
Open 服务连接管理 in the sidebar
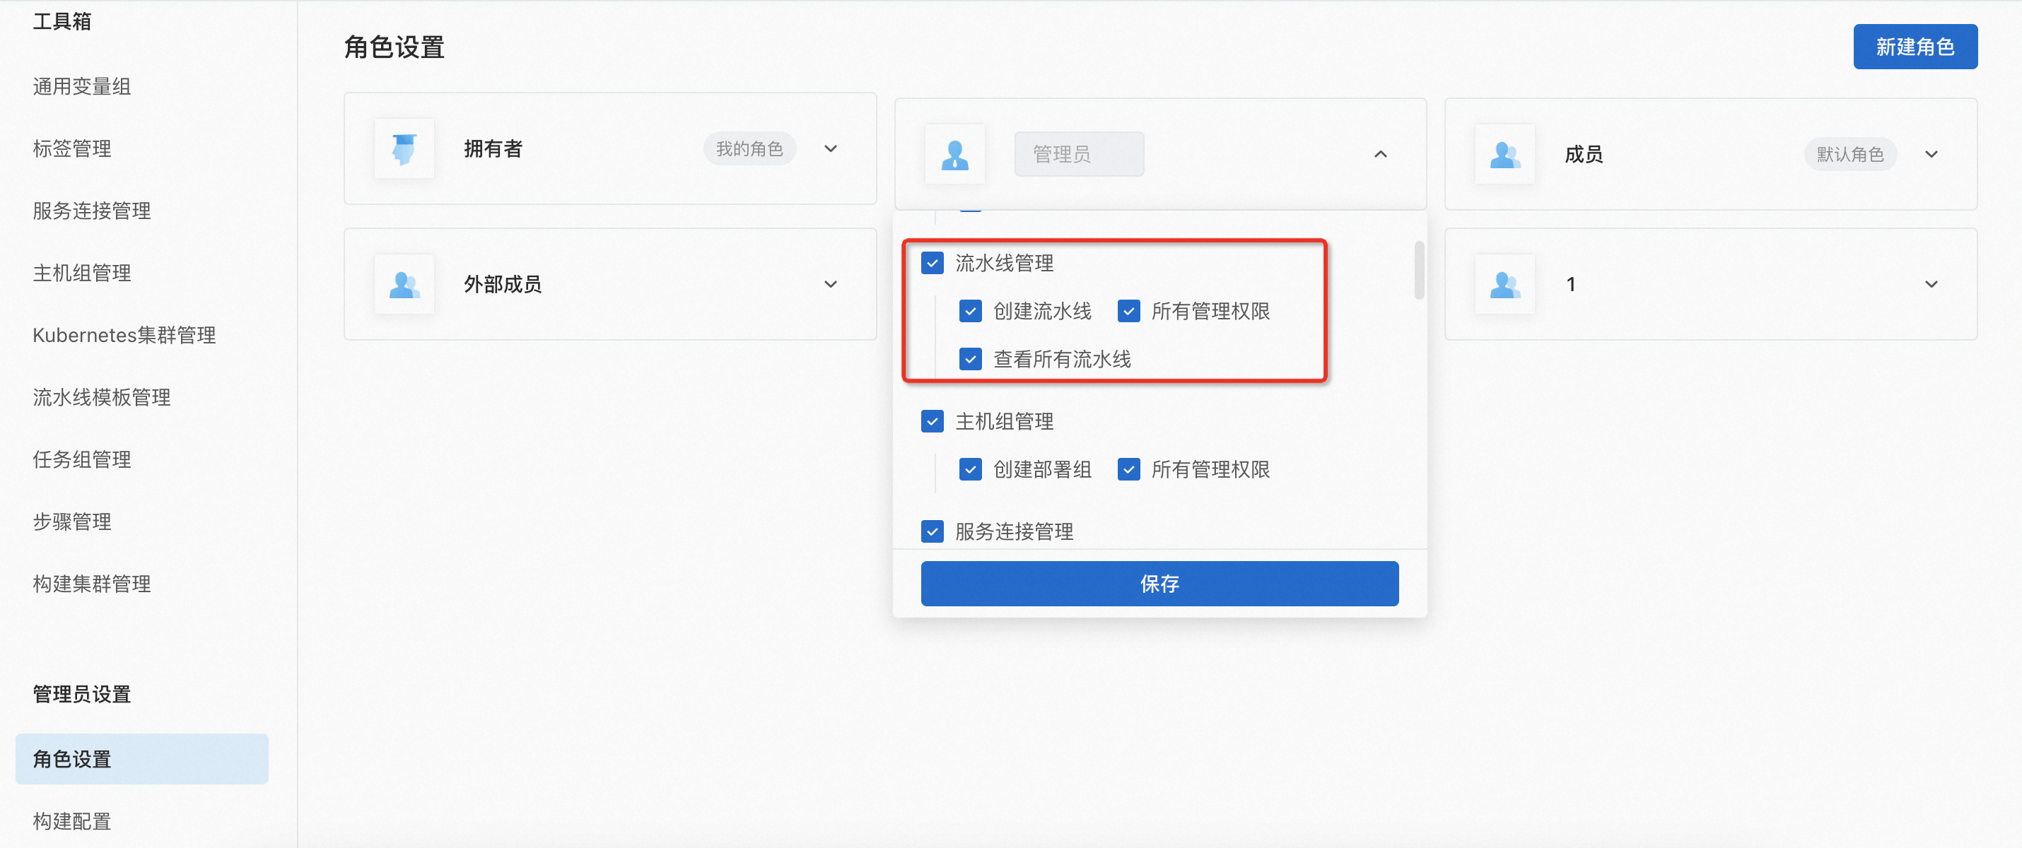(x=92, y=211)
